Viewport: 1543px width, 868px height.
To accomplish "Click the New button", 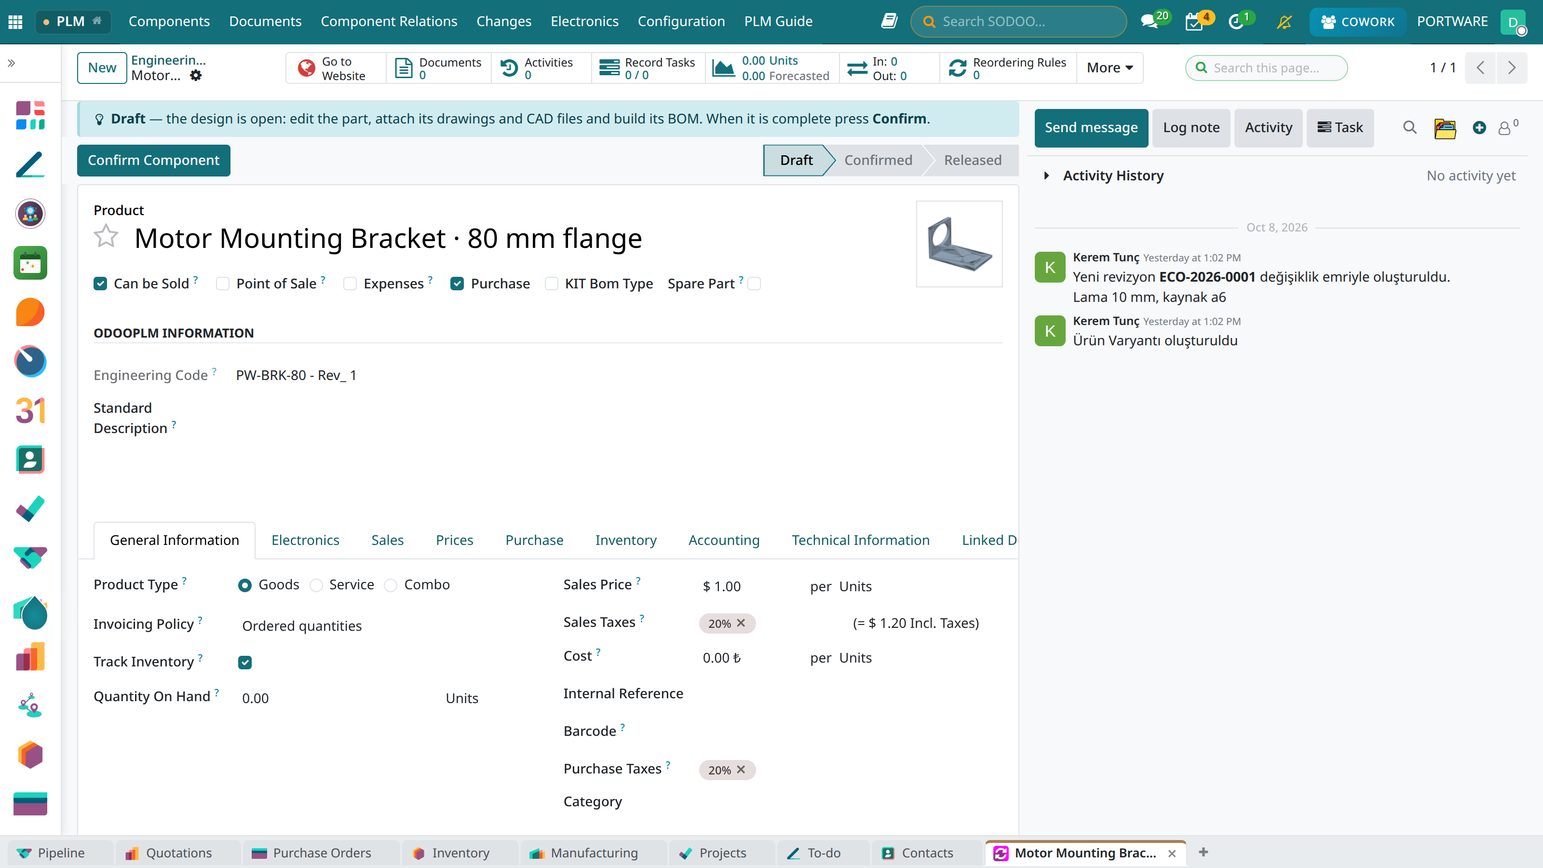I will pos(102,68).
